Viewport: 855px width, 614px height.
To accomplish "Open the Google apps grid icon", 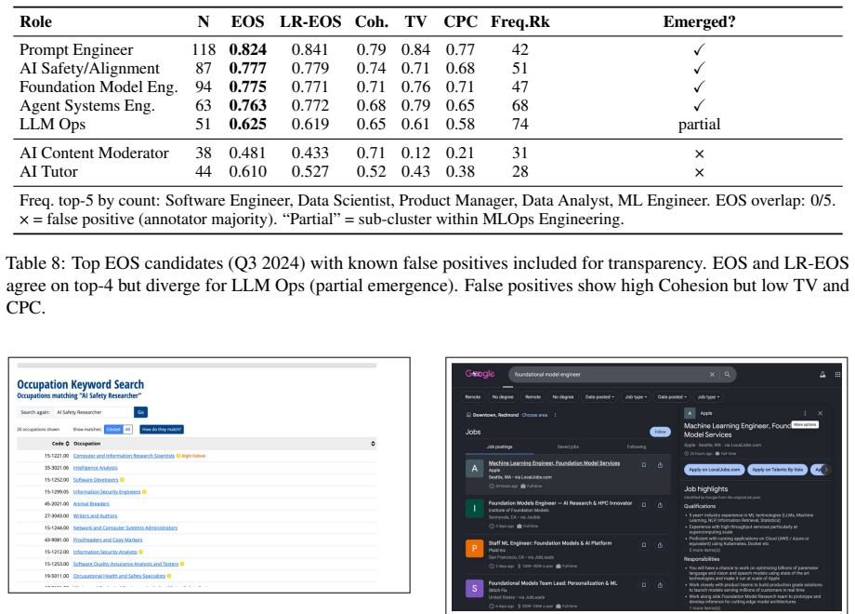I will (x=837, y=374).
